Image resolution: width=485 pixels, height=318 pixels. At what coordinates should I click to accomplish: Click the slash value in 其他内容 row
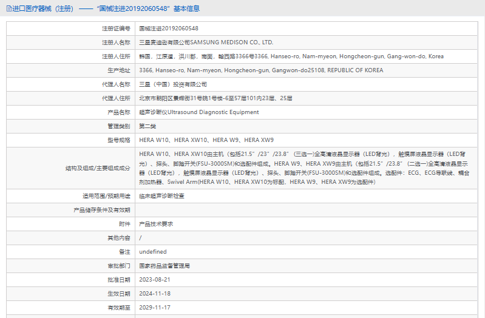[140, 238]
